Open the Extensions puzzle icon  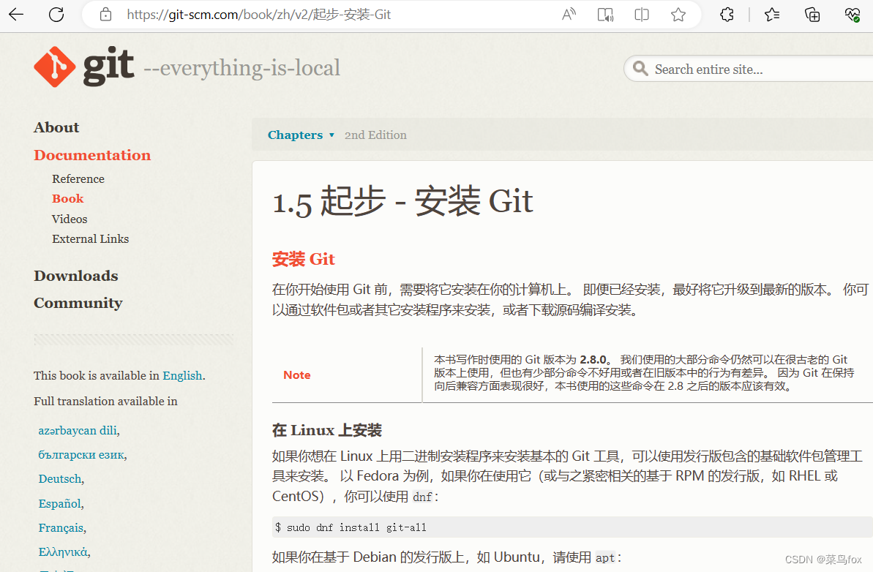(727, 14)
